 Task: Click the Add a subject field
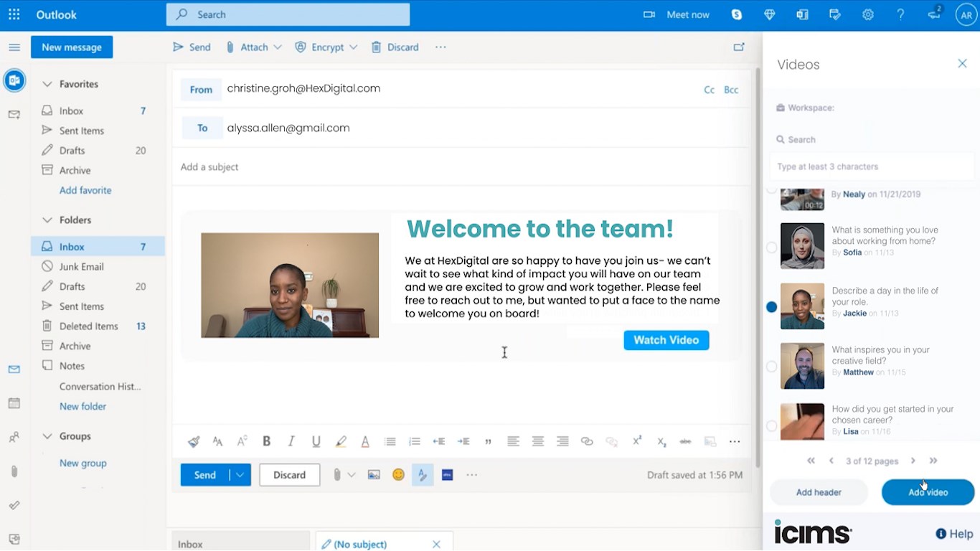(463, 167)
